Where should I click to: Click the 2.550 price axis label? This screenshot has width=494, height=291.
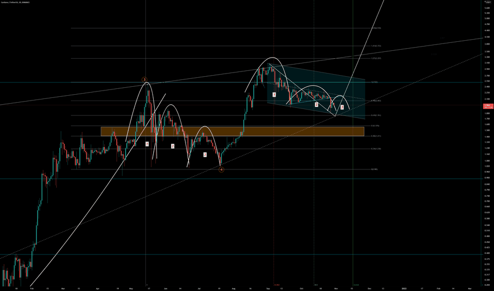tap(487, 81)
